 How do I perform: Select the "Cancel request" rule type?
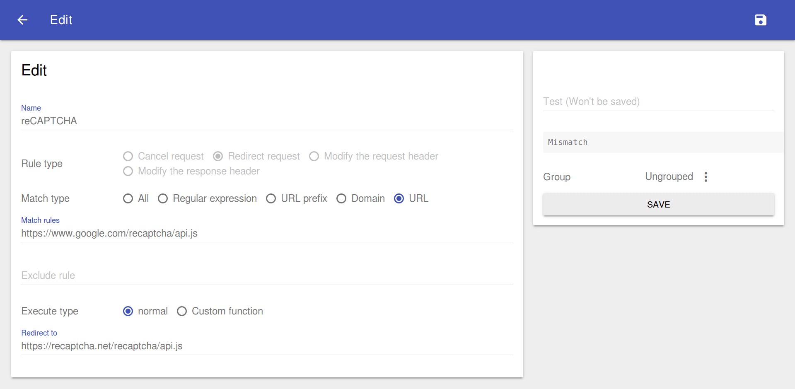click(x=128, y=156)
